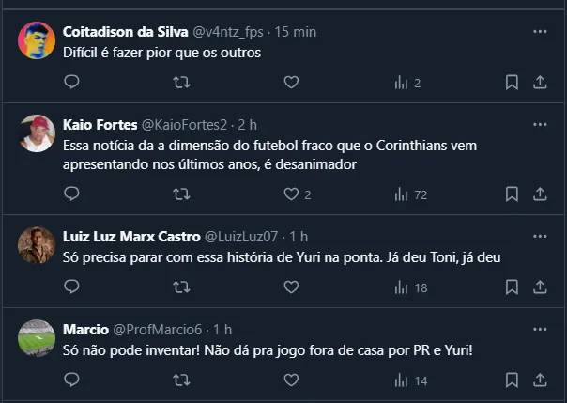Reply to Coitadison da Silva's tweet
This screenshot has width=567, height=403.
[x=71, y=83]
